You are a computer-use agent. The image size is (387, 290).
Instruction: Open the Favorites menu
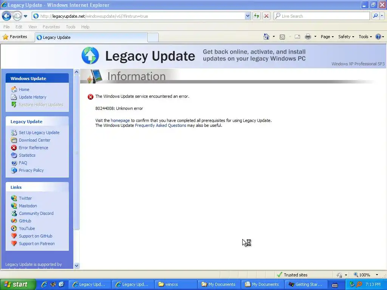51,27
